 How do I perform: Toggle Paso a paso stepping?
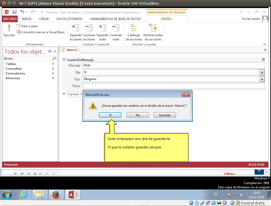[27, 26]
